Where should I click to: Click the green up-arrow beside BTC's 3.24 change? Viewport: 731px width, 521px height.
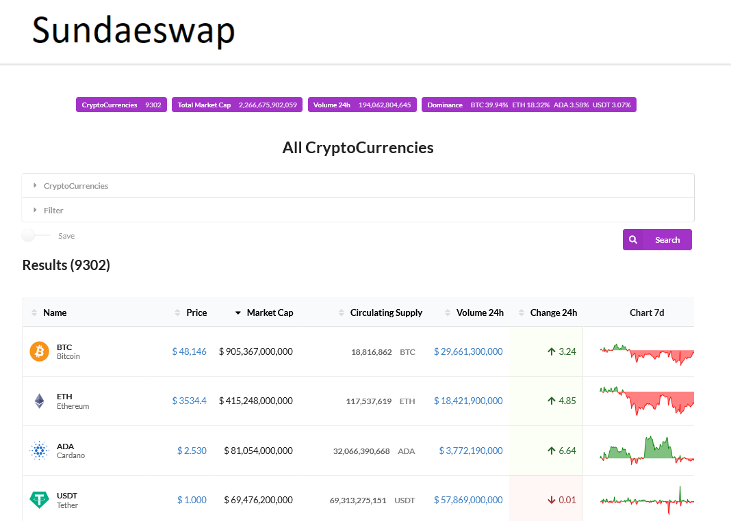[552, 351]
